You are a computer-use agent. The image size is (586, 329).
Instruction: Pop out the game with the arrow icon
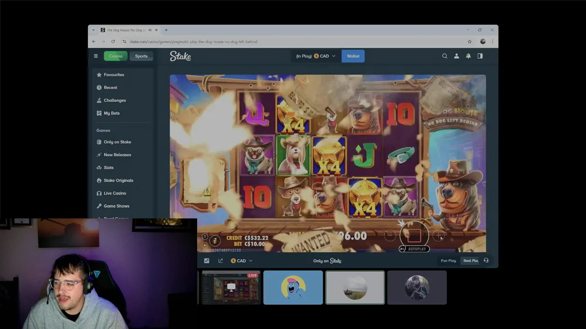220,261
